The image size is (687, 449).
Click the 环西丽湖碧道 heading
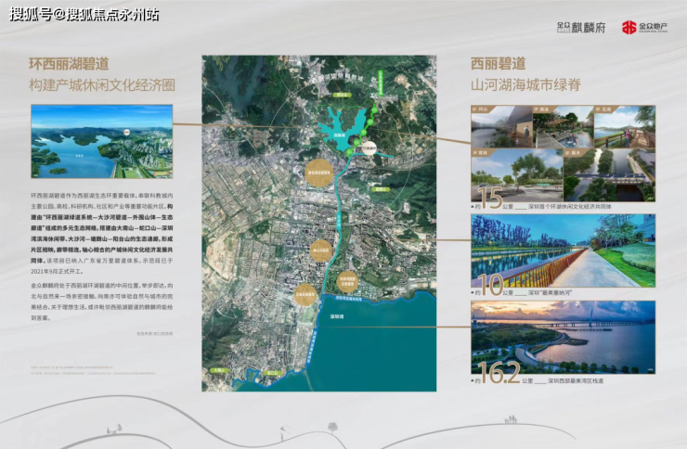(68, 65)
